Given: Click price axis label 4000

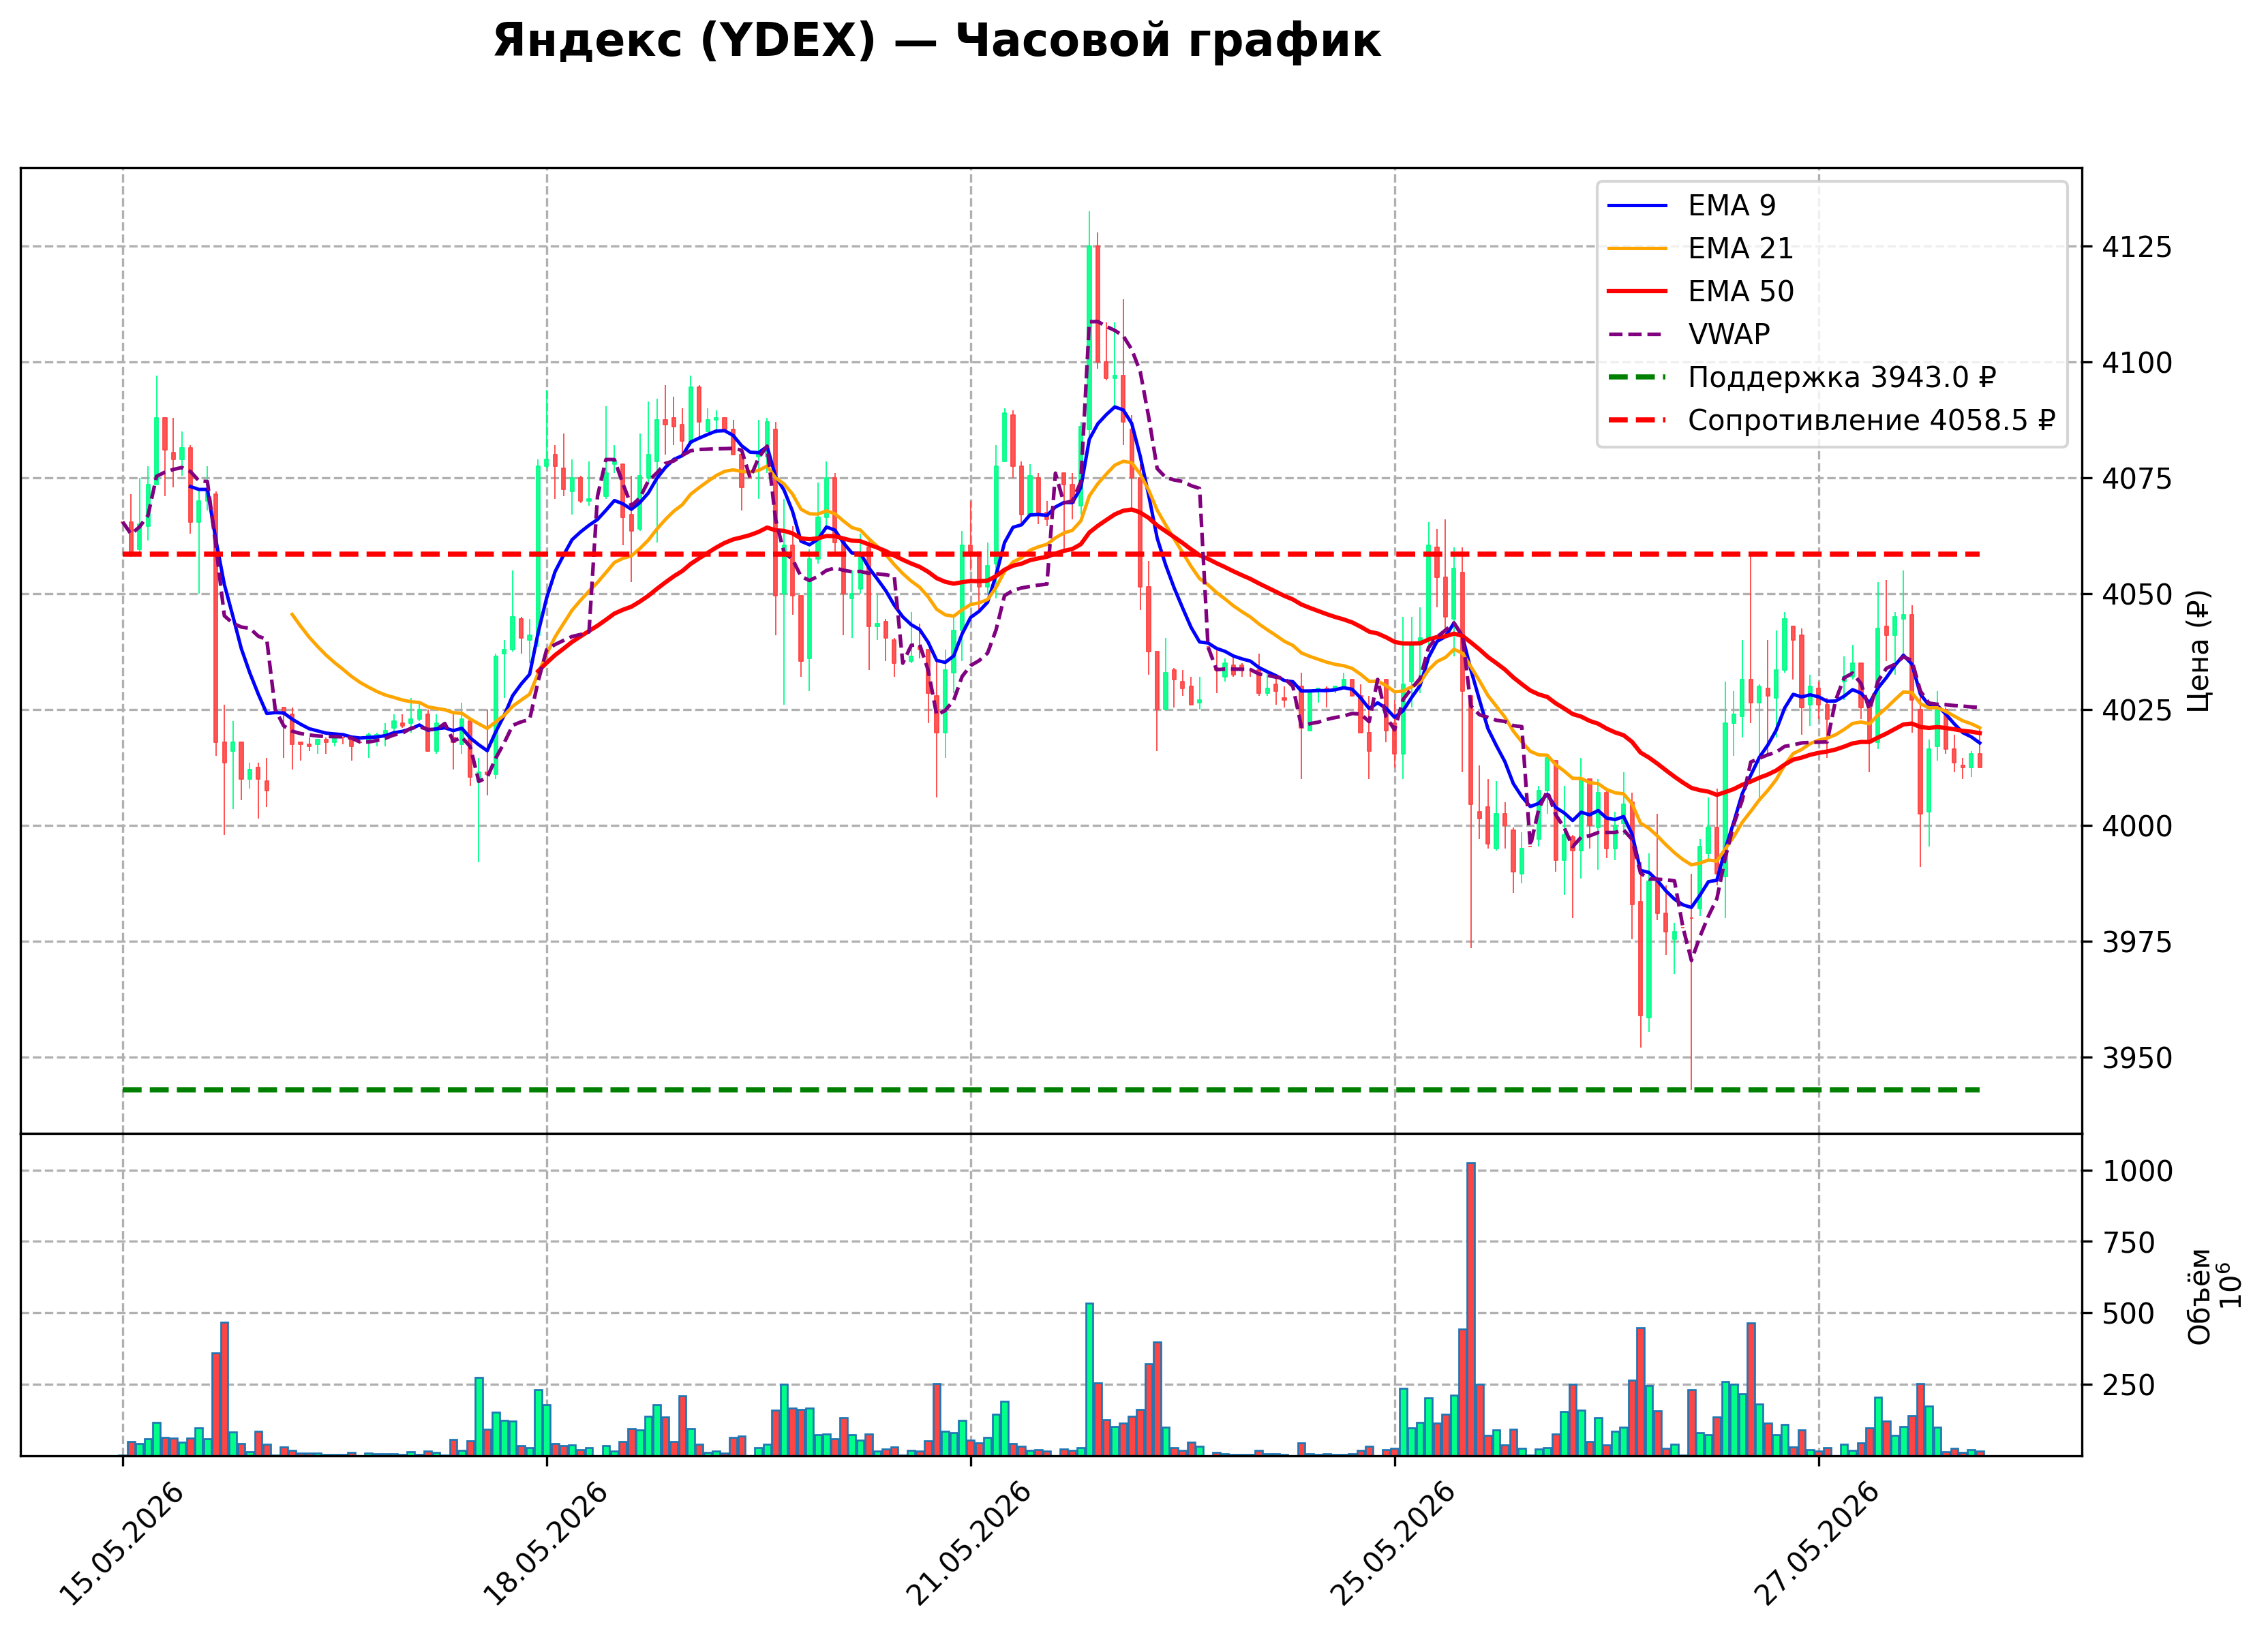Looking at the screenshot, I should 2137,826.
